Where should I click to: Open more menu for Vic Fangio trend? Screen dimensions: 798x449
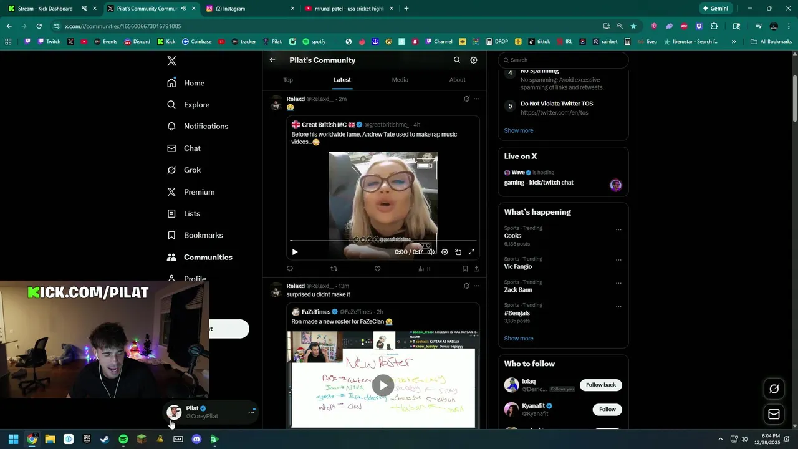click(x=618, y=260)
